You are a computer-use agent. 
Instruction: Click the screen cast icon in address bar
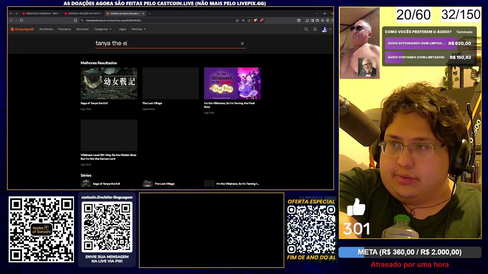click(x=238, y=20)
